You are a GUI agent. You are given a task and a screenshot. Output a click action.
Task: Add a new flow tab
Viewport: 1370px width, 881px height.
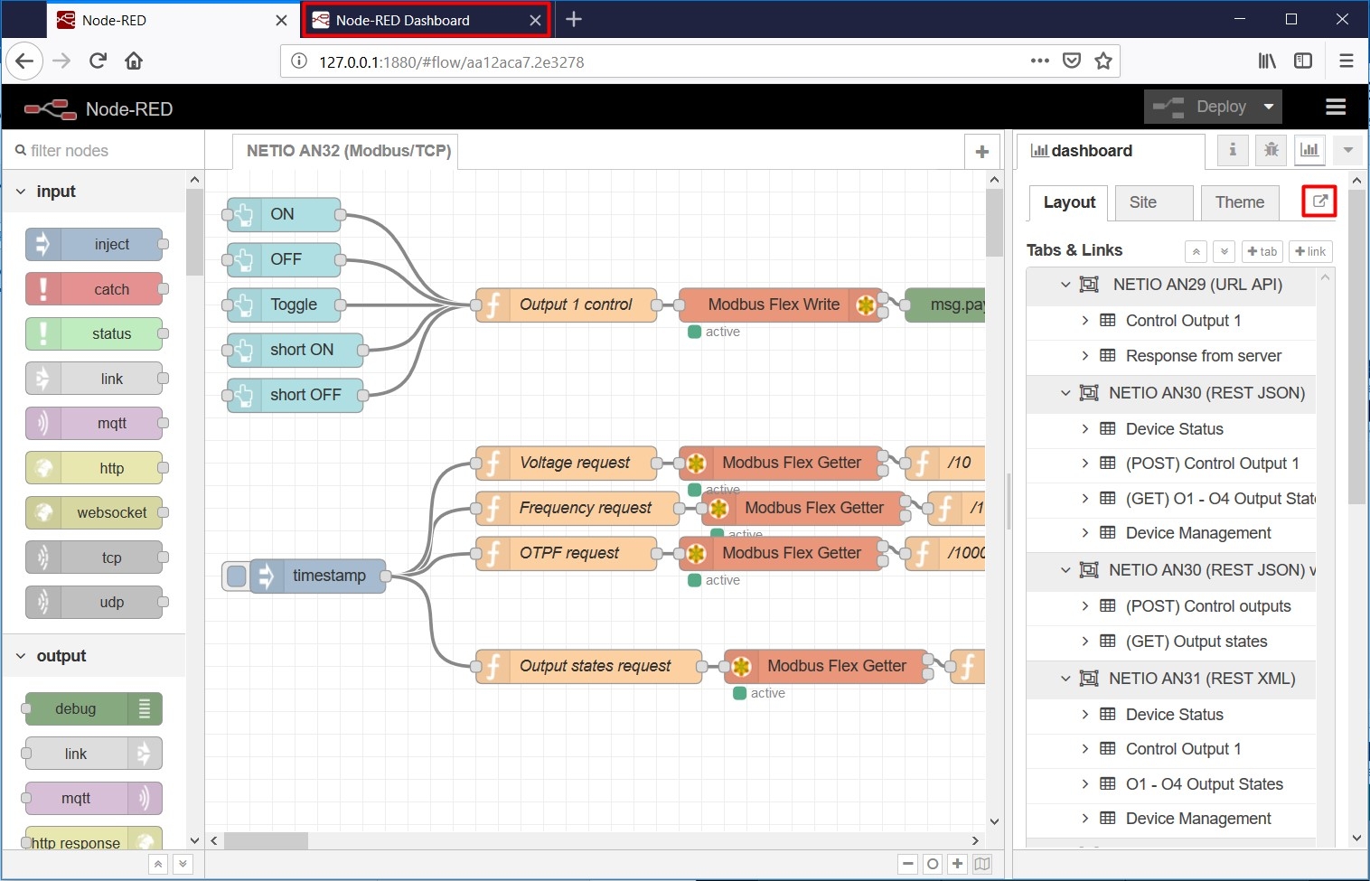pyautogui.click(x=982, y=152)
